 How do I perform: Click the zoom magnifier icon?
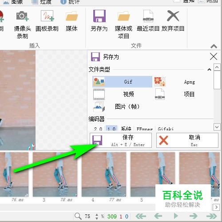pos(78,216)
